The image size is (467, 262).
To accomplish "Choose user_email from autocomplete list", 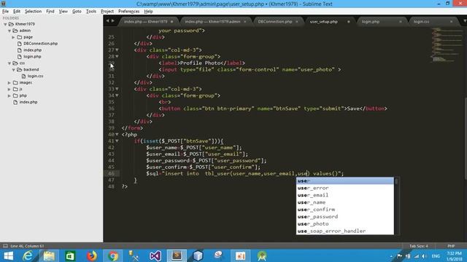I will click(x=345, y=195).
